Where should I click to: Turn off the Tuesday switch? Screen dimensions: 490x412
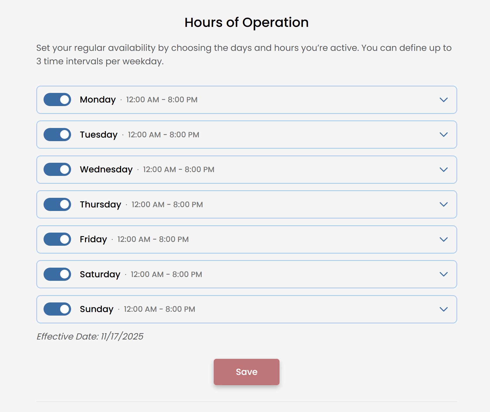coord(57,134)
